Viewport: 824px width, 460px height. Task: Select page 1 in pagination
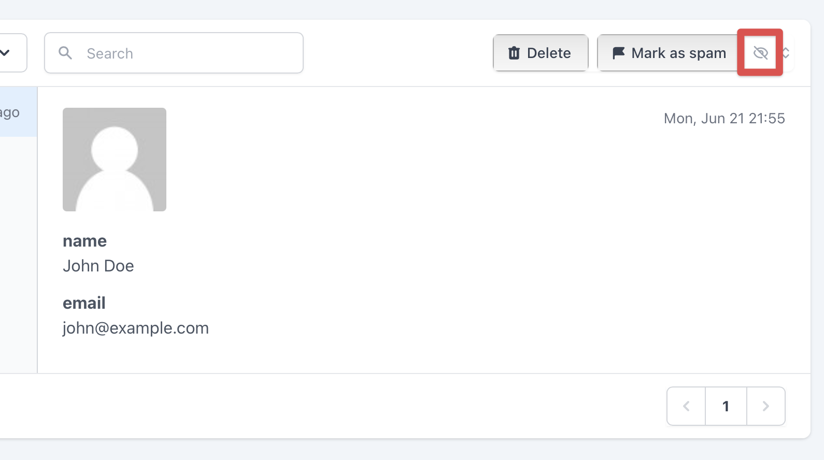726,406
